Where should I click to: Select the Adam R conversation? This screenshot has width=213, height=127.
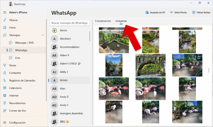click(69, 55)
